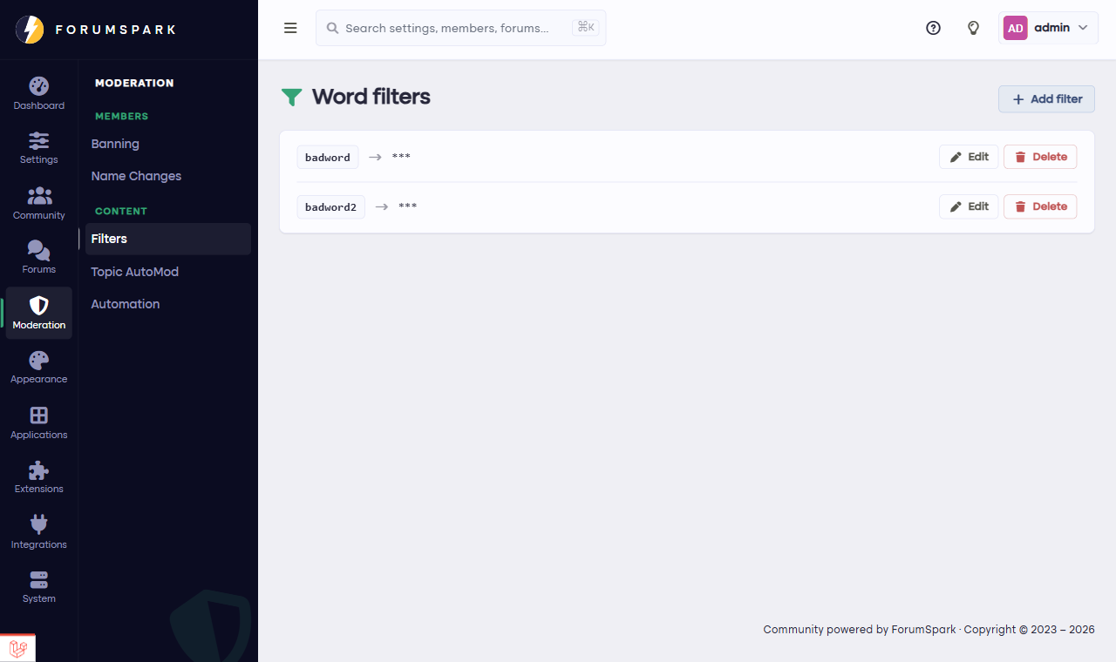Open the Extensions puzzle section

[x=39, y=477]
